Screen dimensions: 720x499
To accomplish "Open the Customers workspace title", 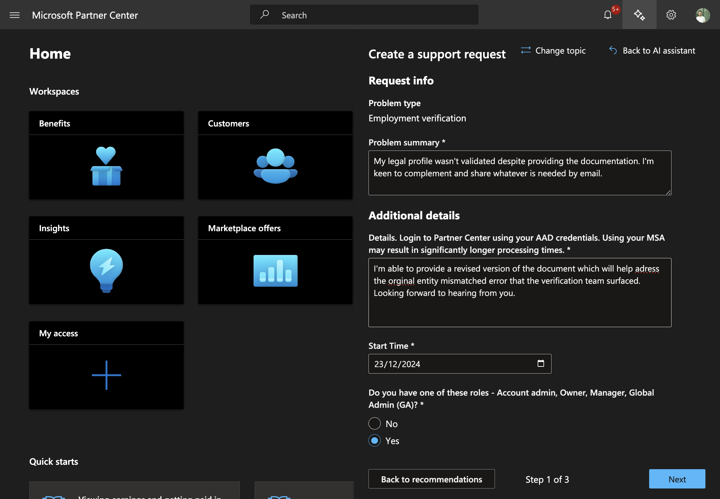I will point(228,123).
